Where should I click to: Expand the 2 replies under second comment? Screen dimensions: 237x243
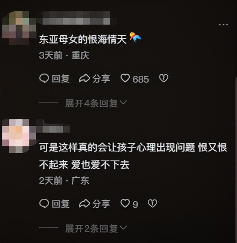[x=96, y=229]
